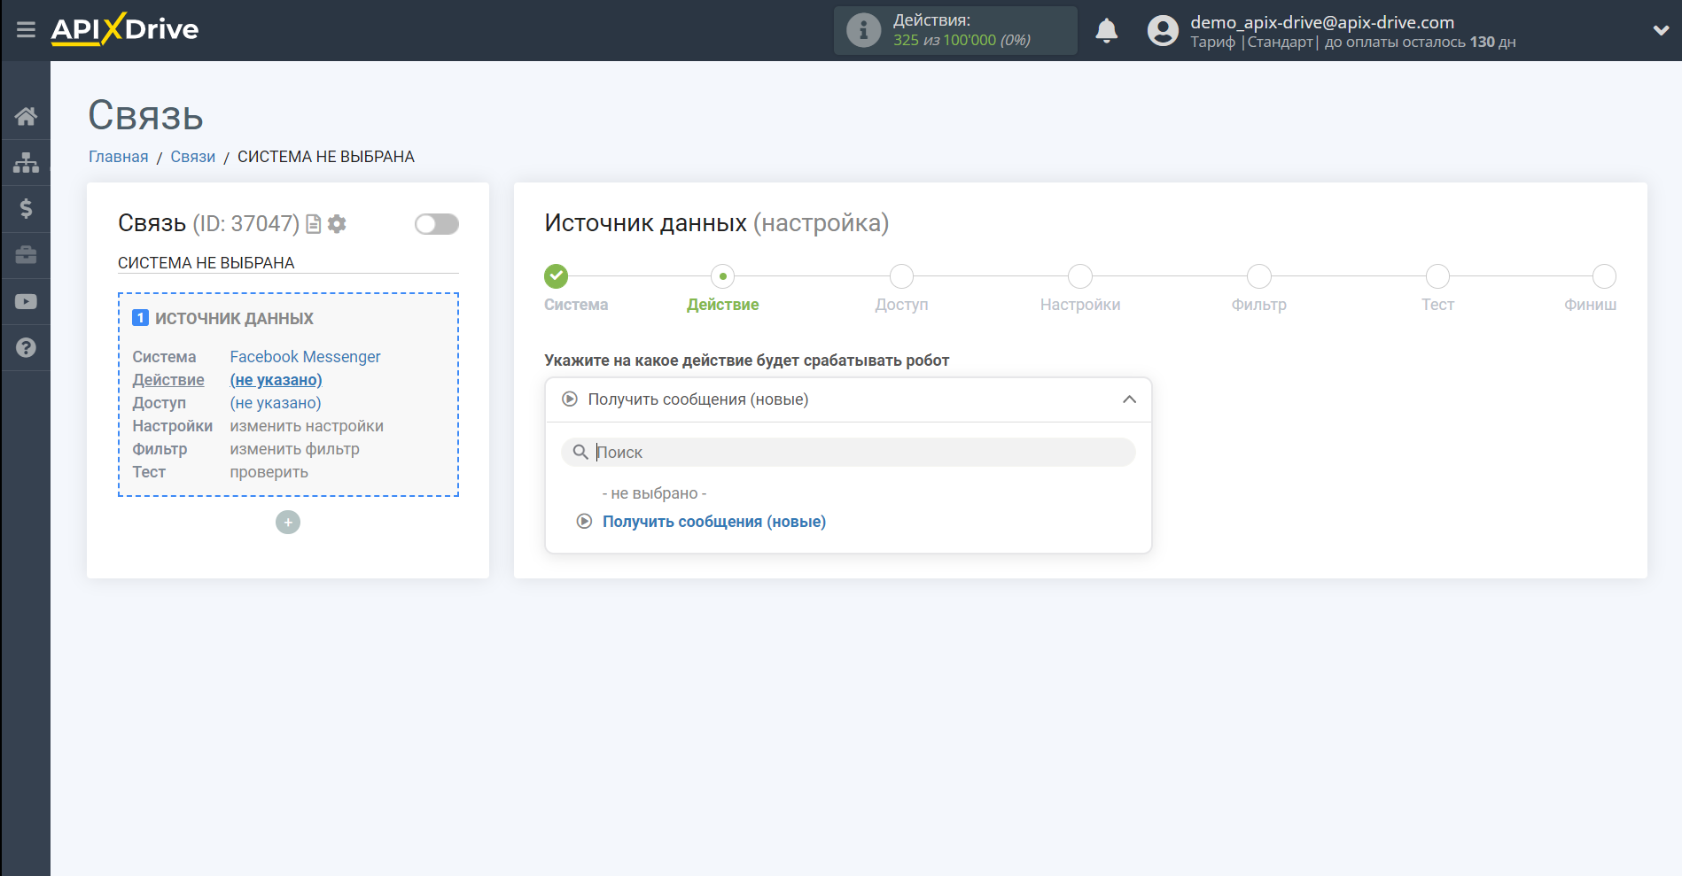1682x876 pixels.
Task: Go to the Действие step
Action: click(723, 276)
